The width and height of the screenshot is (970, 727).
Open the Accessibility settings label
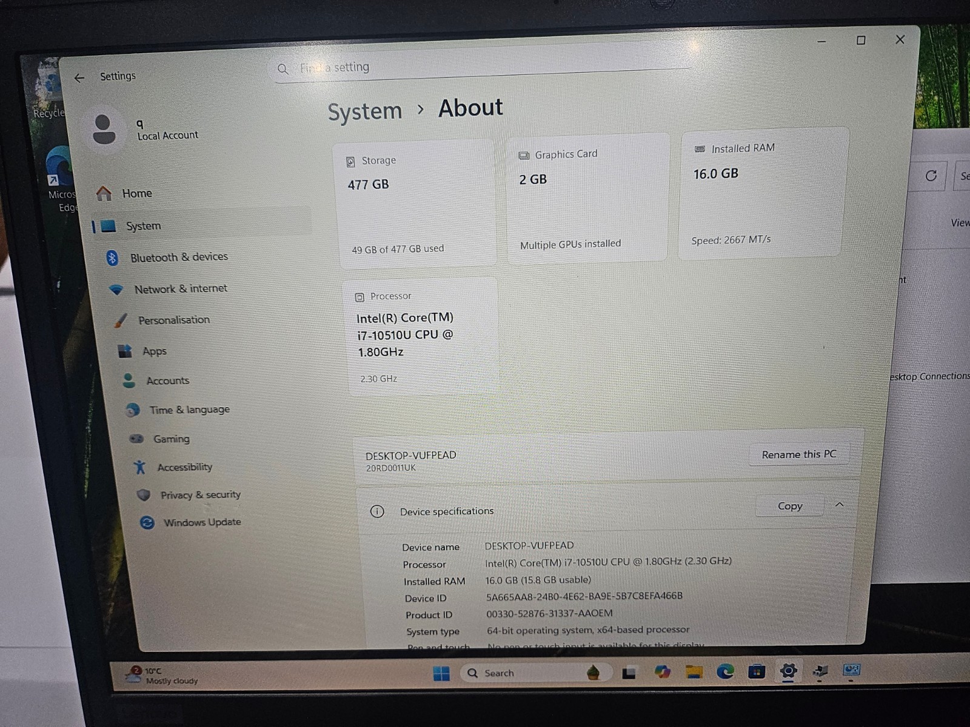click(x=185, y=467)
